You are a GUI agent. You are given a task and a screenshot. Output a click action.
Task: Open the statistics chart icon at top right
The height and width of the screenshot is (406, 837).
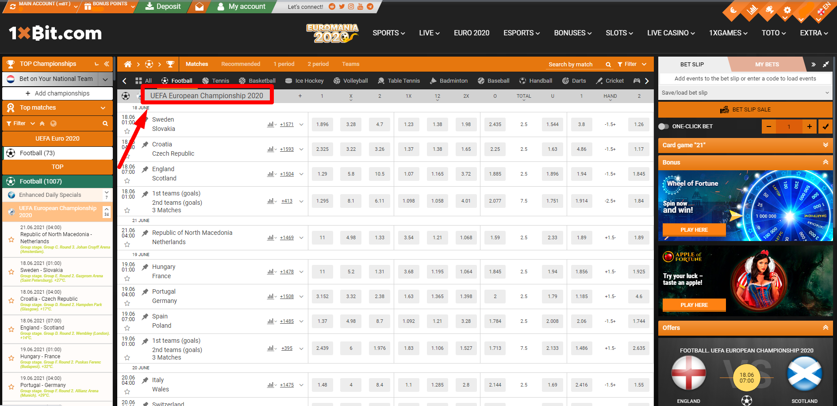coord(752,11)
